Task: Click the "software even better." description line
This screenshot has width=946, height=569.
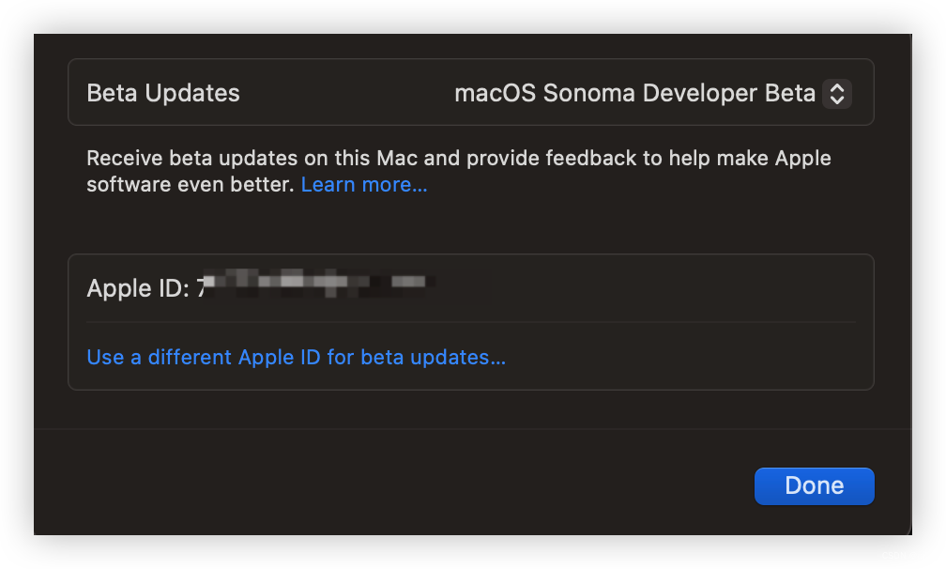Action: [191, 185]
